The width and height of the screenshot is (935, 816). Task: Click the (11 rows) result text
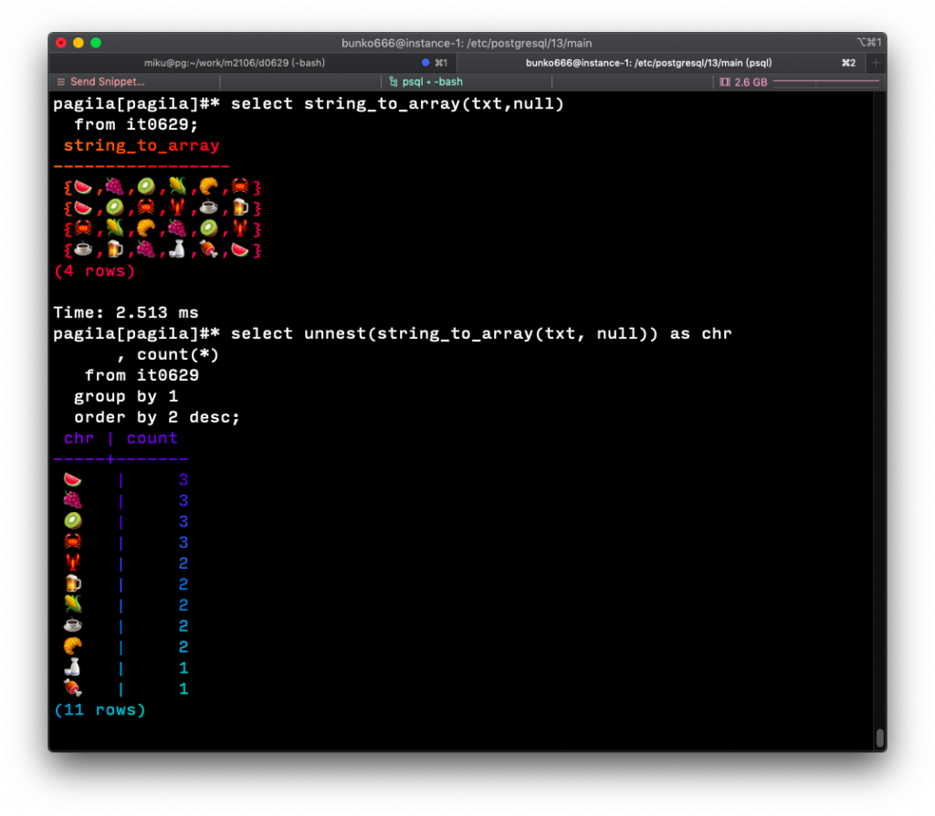100,710
